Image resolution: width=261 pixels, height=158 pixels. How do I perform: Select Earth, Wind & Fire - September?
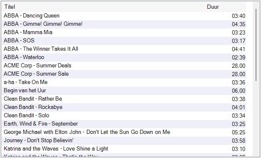tap(124, 124)
